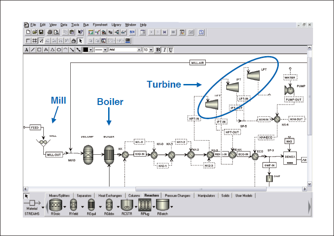Click the MILL-OUT stream label
334x236 pixels.
click(x=55, y=155)
